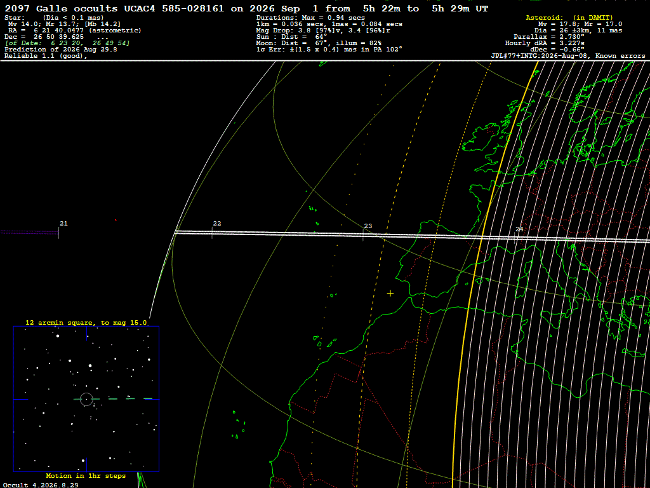Click the 'Occult 4.2026.8.29' version text
The image size is (650, 488).
tap(41, 485)
